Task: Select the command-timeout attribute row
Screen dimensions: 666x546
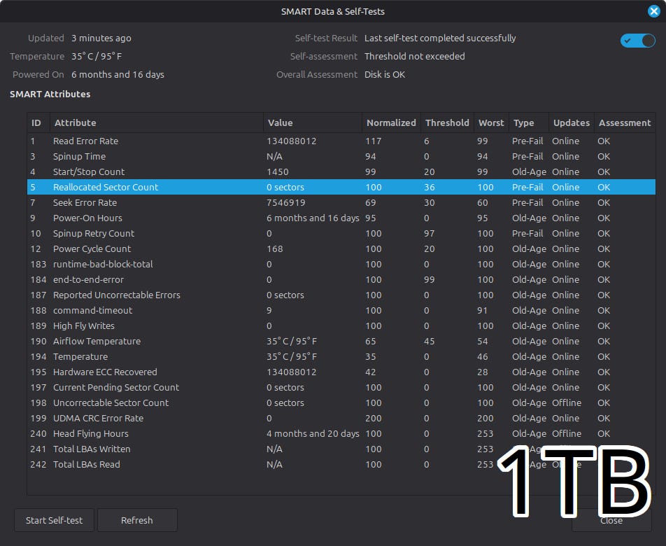Action: pyautogui.click(x=92, y=310)
